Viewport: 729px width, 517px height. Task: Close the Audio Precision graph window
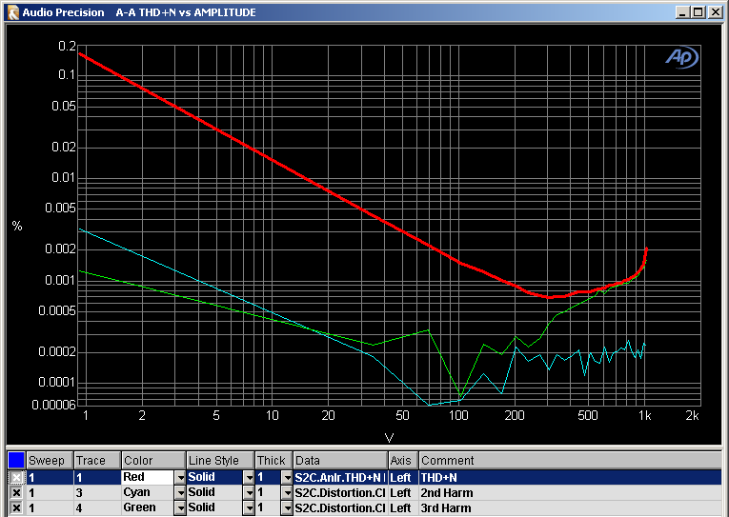(x=715, y=12)
